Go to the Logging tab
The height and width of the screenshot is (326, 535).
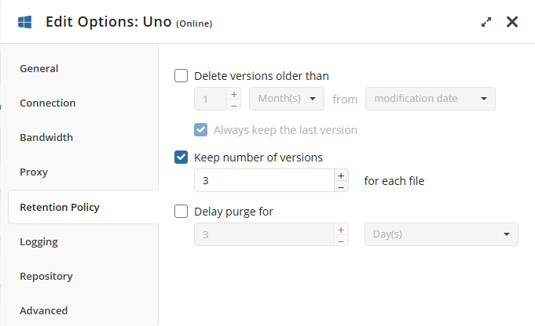(39, 241)
